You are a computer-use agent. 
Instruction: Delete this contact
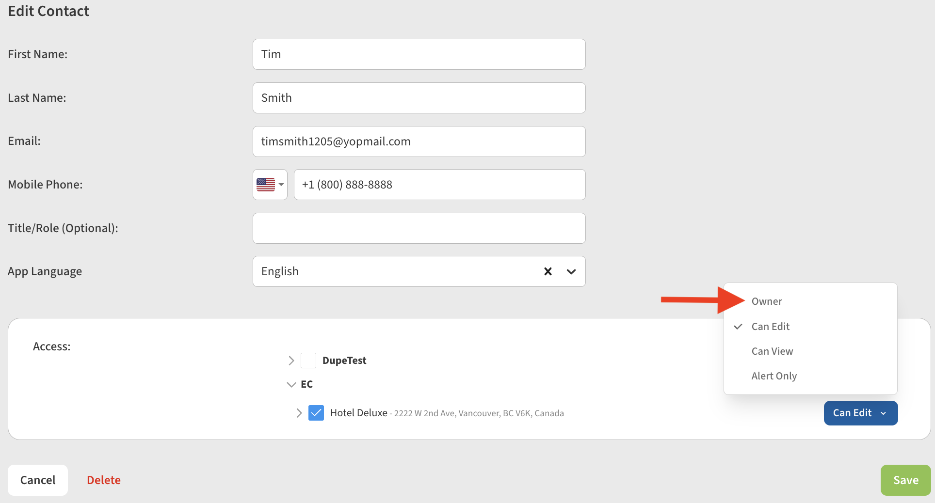click(104, 480)
